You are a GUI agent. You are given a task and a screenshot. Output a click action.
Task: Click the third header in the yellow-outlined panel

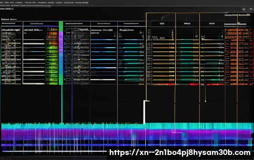point(211,24)
